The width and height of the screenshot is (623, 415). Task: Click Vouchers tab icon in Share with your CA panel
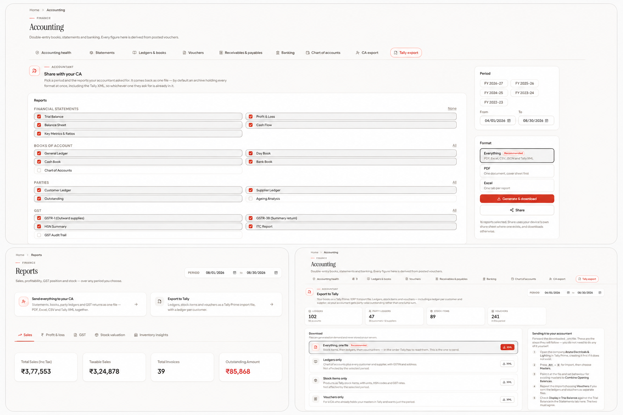pyautogui.click(x=184, y=53)
